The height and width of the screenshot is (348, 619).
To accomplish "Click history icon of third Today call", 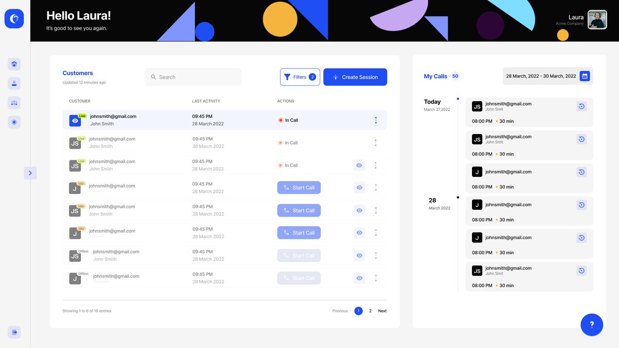I will (581, 172).
